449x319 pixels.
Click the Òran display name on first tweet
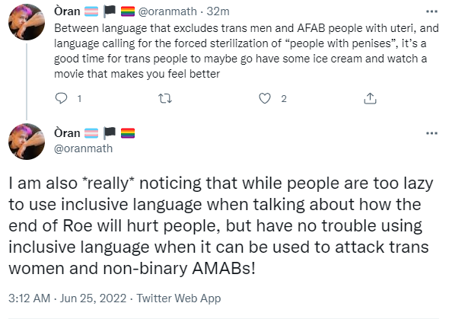click(67, 11)
